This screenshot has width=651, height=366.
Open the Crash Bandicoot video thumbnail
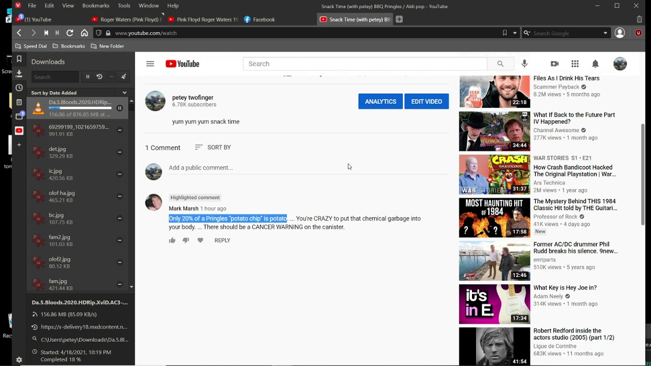494,174
